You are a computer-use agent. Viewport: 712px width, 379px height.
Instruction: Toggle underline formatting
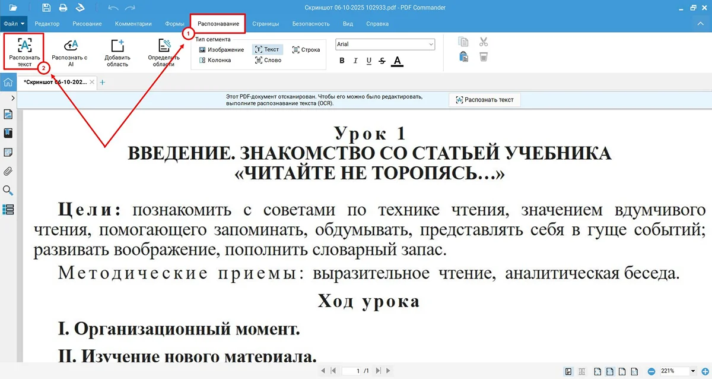[369, 61]
